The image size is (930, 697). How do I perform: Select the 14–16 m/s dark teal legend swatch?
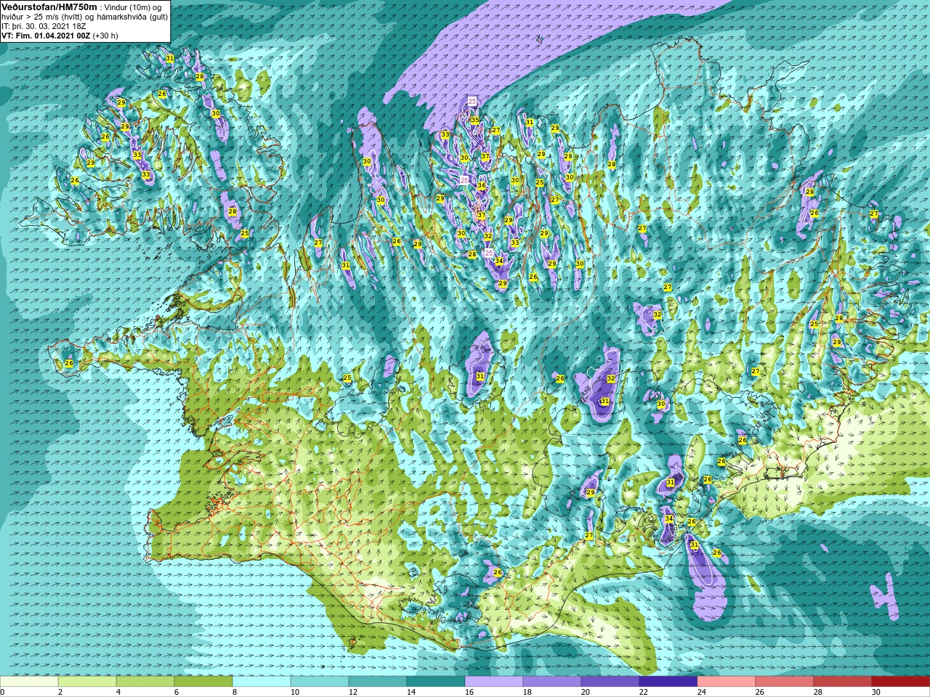point(436,682)
